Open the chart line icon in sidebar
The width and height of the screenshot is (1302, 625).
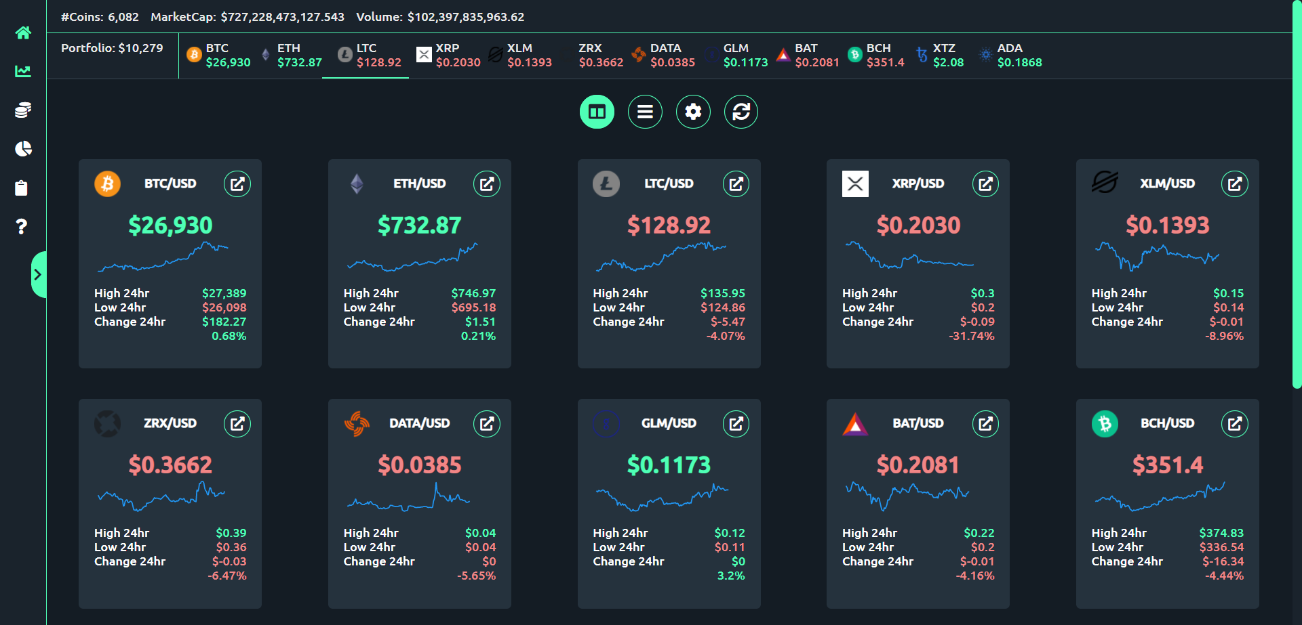click(23, 71)
